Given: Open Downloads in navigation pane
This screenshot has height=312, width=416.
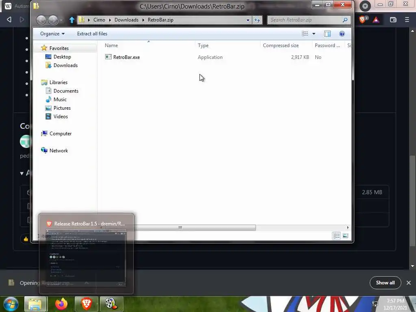Looking at the screenshot, I should (x=65, y=65).
